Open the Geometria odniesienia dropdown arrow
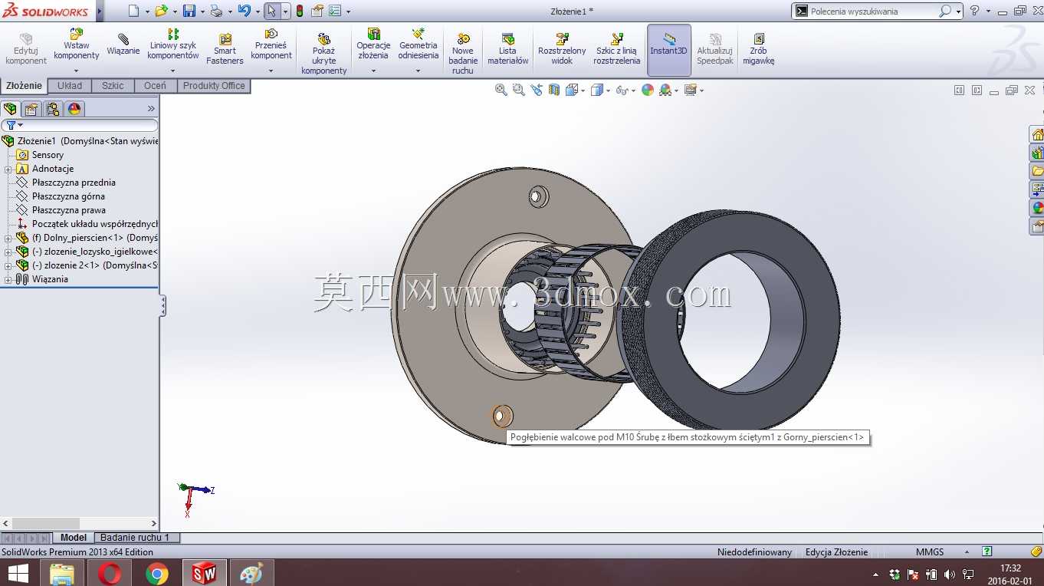 pyautogui.click(x=419, y=71)
